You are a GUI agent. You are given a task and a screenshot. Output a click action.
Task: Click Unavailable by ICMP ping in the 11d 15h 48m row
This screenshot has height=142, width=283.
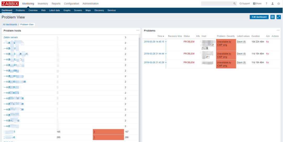224,55
